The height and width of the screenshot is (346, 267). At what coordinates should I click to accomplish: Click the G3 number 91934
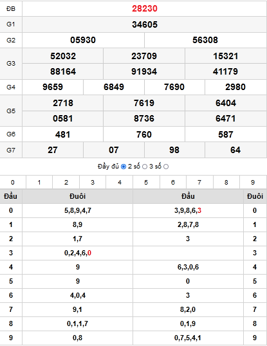(x=144, y=71)
